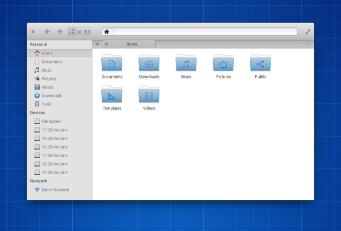The width and height of the screenshot is (341, 231).
Task: Go forward with the right arrow button
Action: pyautogui.click(x=59, y=31)
